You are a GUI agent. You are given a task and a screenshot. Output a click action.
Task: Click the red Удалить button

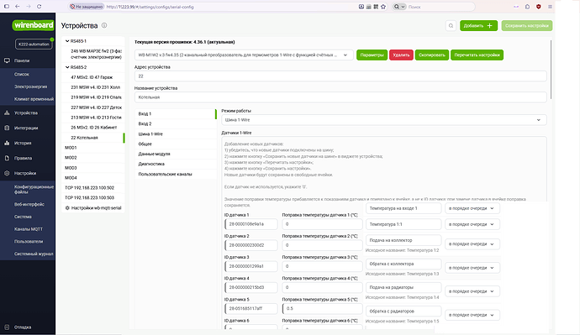coord(401,55)
